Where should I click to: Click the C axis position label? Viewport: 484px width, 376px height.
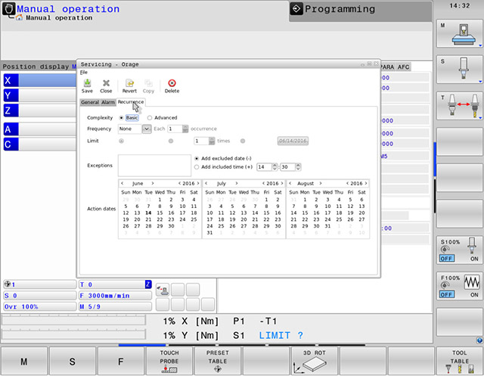(11, 144)
